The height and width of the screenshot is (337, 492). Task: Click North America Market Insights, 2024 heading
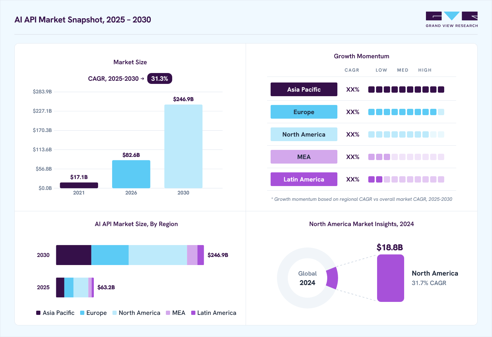coord(362,224)
